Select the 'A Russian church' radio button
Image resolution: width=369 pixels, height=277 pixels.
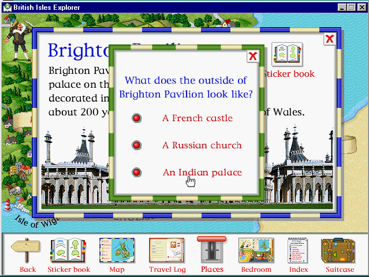coord(136,145)
